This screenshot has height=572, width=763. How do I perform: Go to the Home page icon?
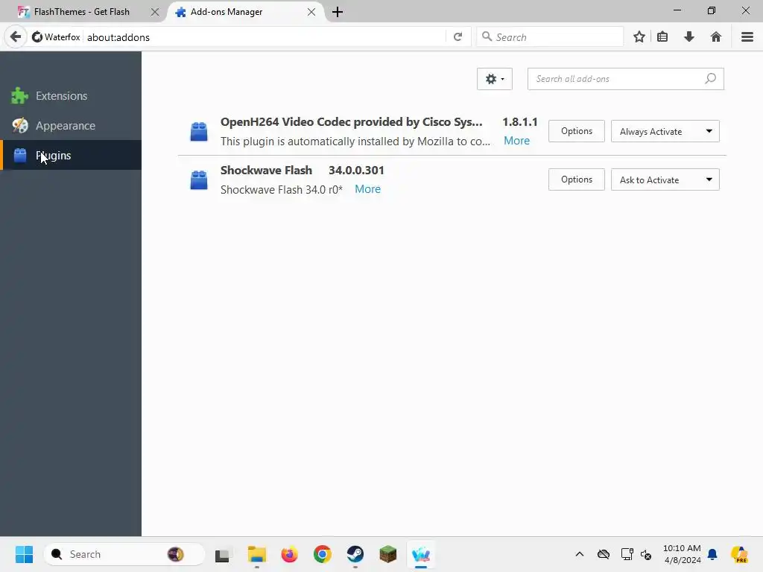tap(715, 37)
